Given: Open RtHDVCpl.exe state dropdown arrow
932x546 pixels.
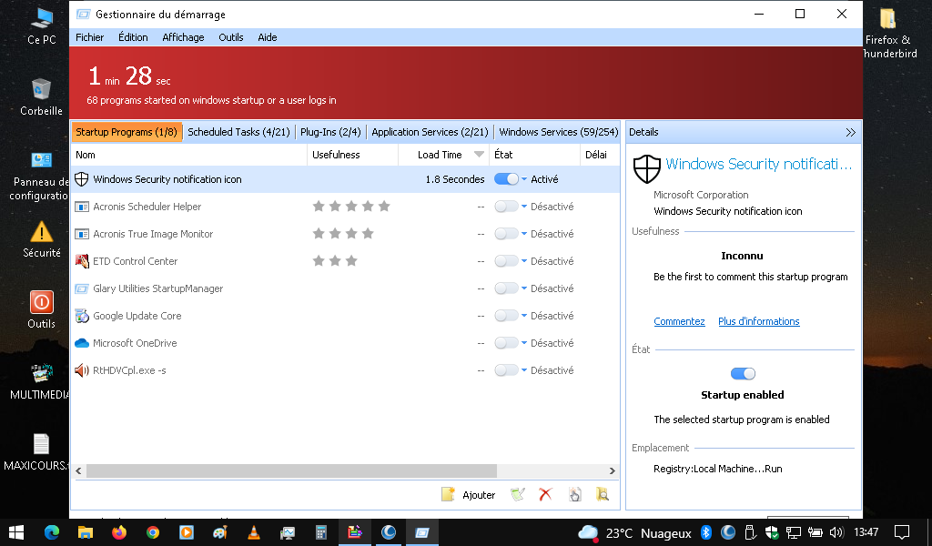Looking at the screenshot, I should coord(524,370).
